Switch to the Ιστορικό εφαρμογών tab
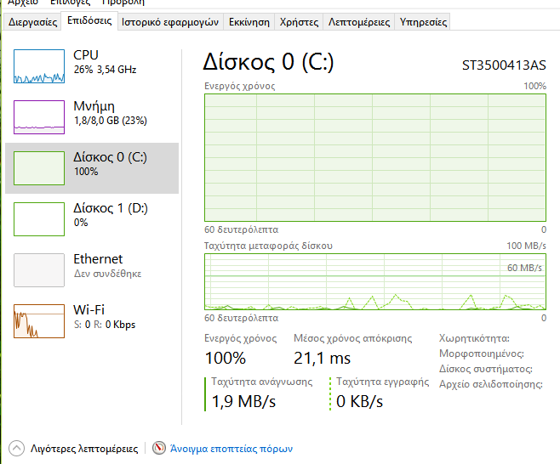Screen dimensions: 560x464 170,22
